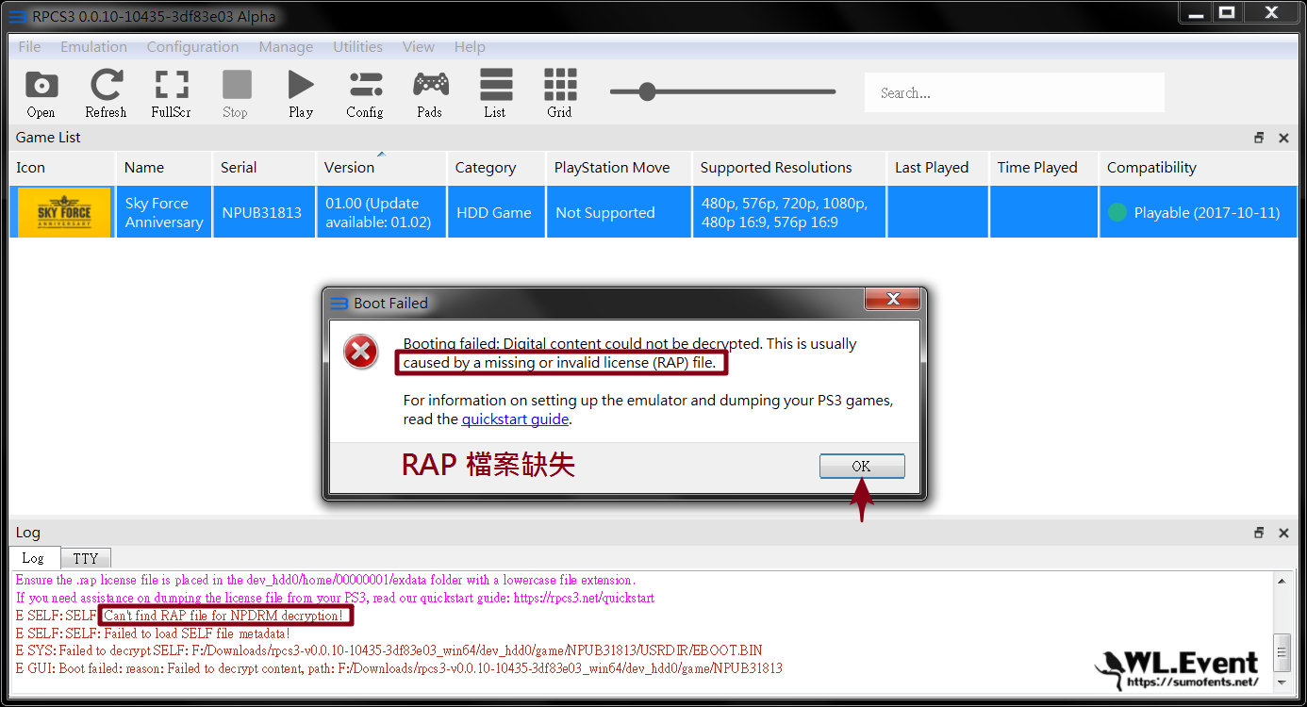Screen dimensions: 1307x707
Task: Click the Log vertical scrollbar handle
Action: [1282, 650]
